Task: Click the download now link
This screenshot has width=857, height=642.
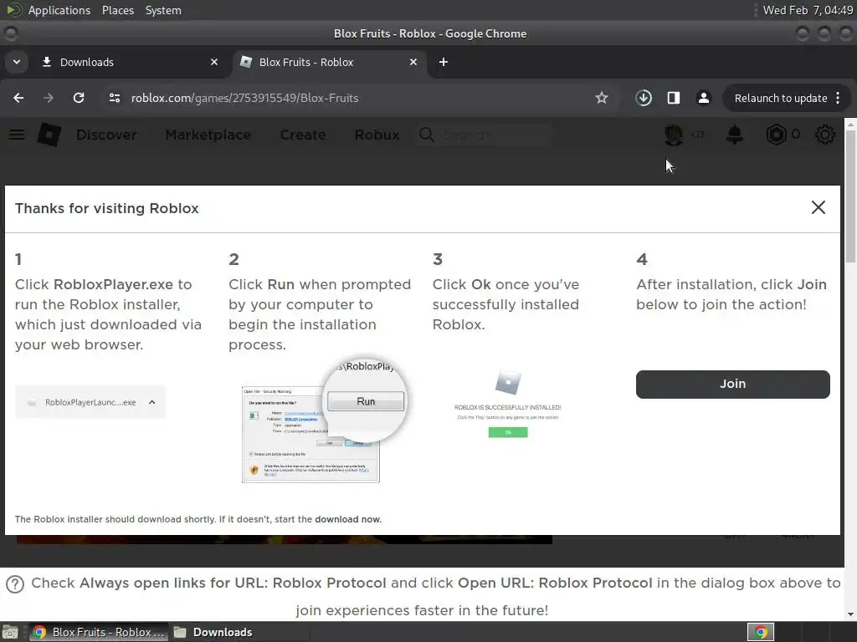Action: tap(347, 519)
